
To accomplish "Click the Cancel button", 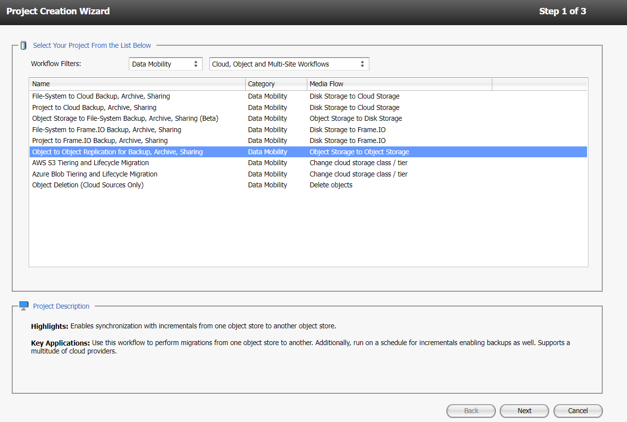I will pyautogui.click(x=578, y=411).
